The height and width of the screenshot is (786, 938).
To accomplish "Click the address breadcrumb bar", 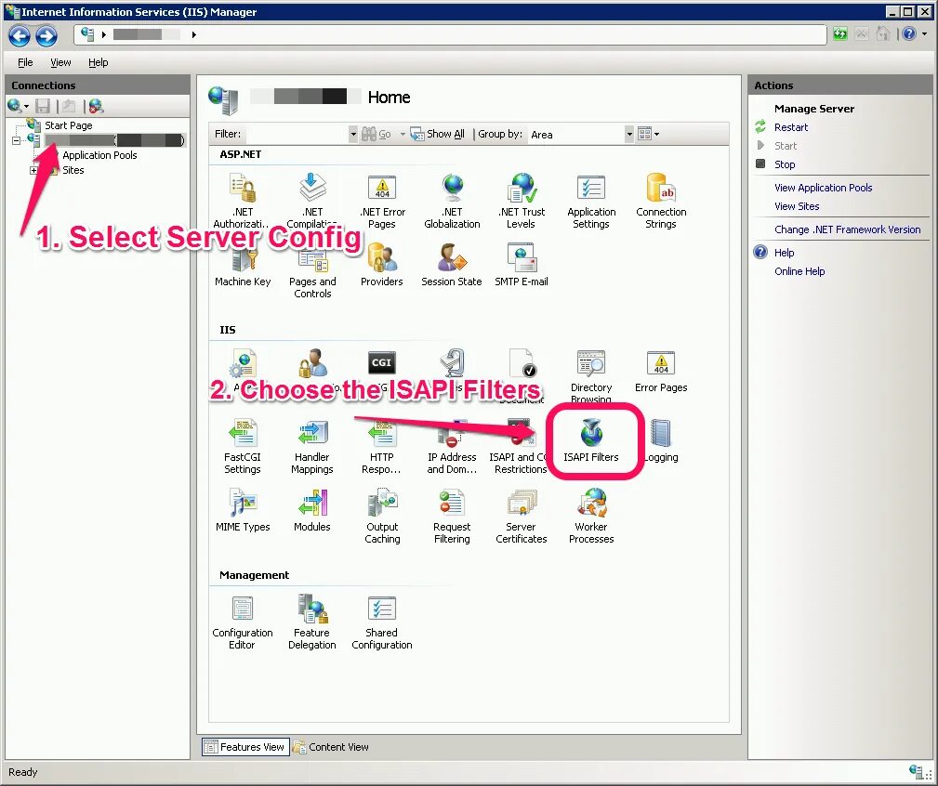I will pos(450,34).
